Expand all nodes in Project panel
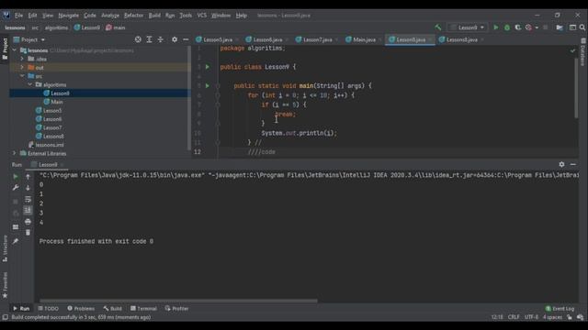 coord(149,39)
